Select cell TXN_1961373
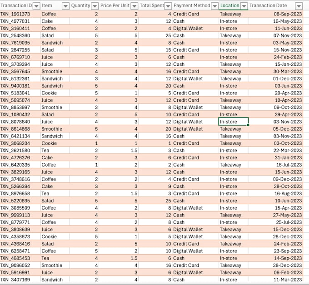 point(20,14)
